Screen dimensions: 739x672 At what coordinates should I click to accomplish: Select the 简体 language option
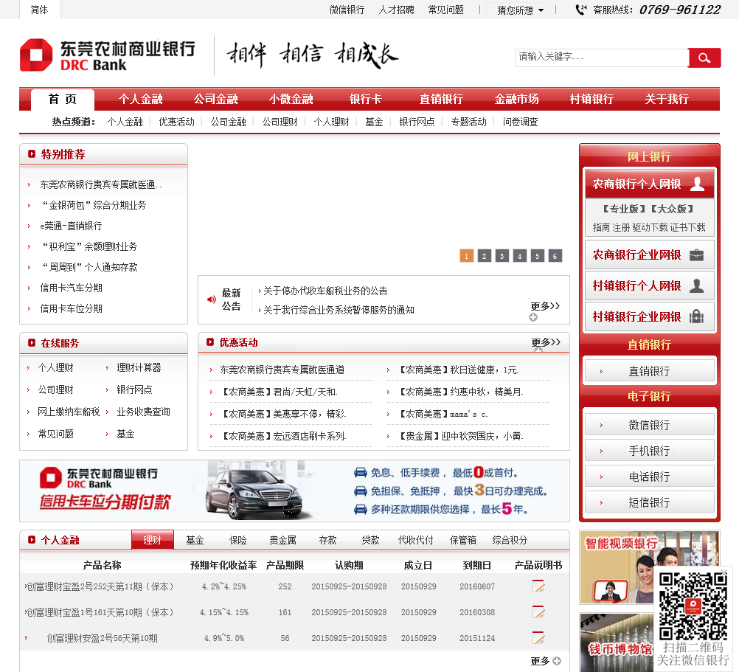40,10
